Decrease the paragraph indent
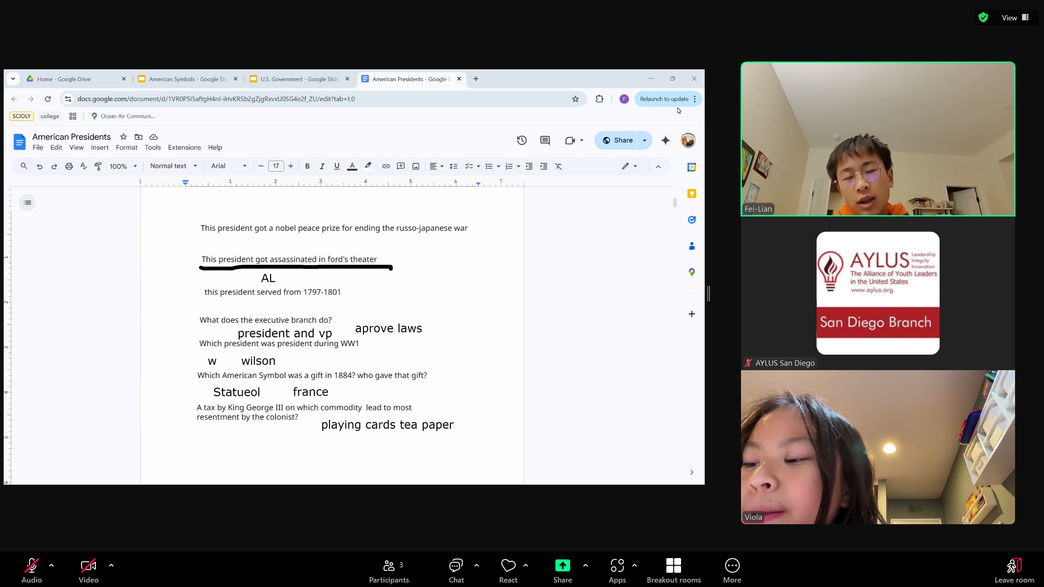 click(529, 166)
